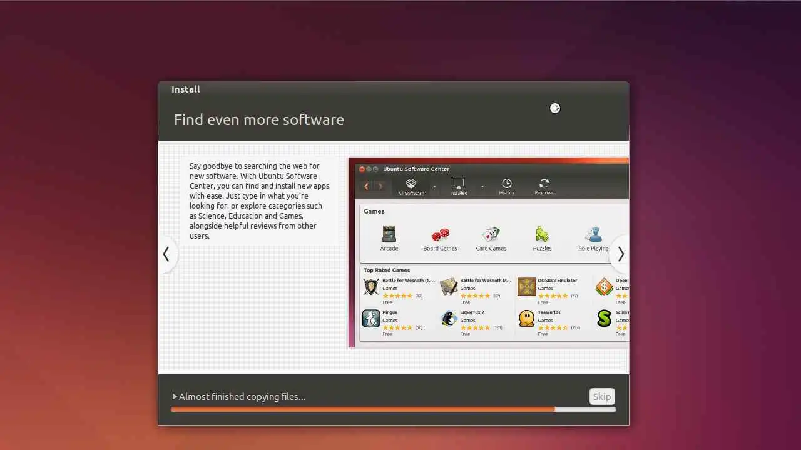Click the "All Software" label
This screenshot has height=450, width=801.
click(x=411, y=193)
